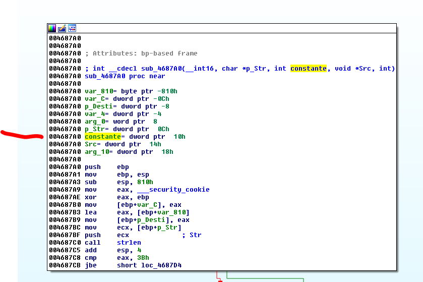The image size is (423, 282).
Task: Click the 3Bh operand in the cmp instruction
Action: (143, 258)
